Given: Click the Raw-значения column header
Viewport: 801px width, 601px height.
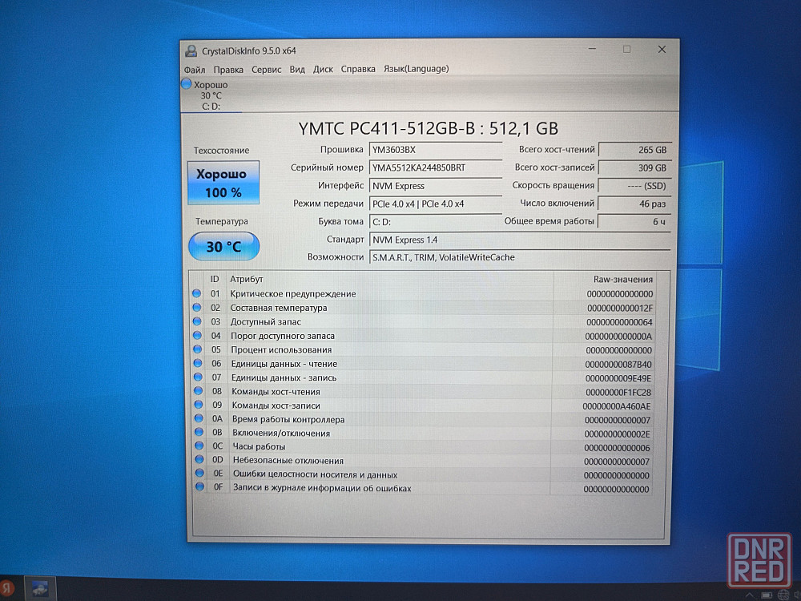Looking at the screenshot, I should point(622,279).
